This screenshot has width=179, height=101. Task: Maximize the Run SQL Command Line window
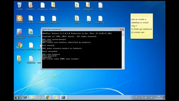pos(117,29)
